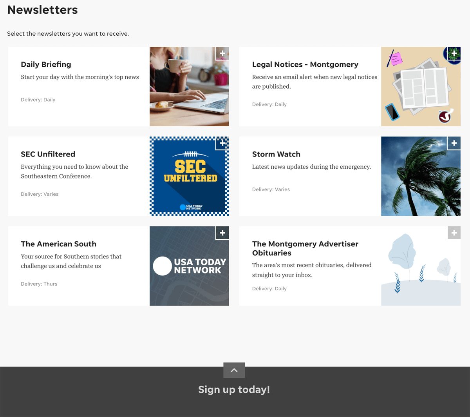Click the SEC Unfiltered football logo image

tap(189, 177)
